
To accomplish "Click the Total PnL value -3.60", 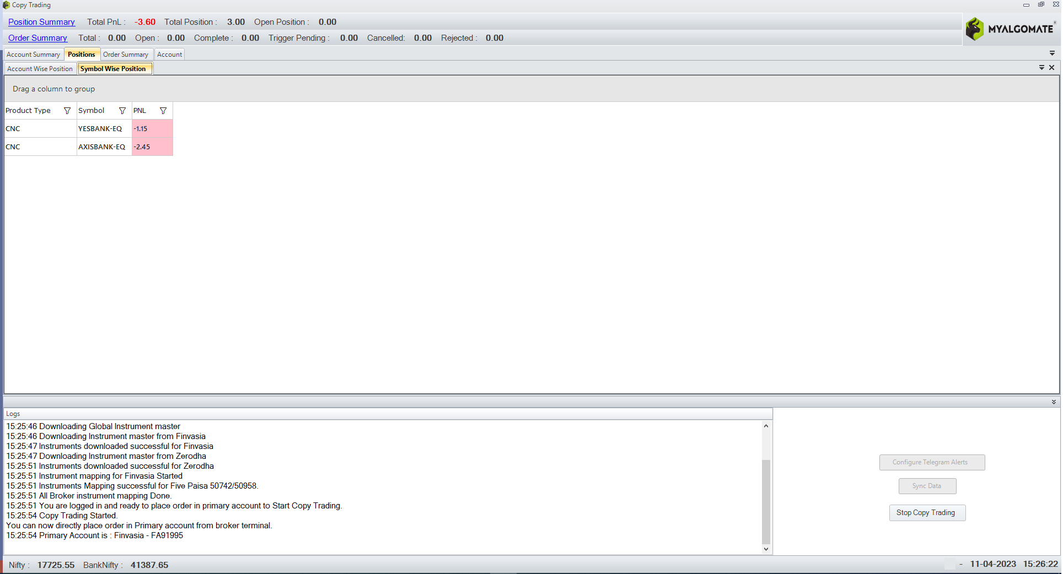I will (145, 22).
